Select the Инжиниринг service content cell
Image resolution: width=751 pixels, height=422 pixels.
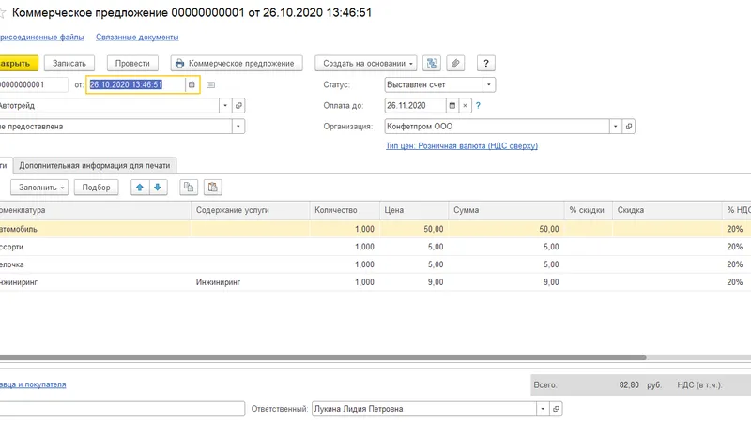pos(251,282)
